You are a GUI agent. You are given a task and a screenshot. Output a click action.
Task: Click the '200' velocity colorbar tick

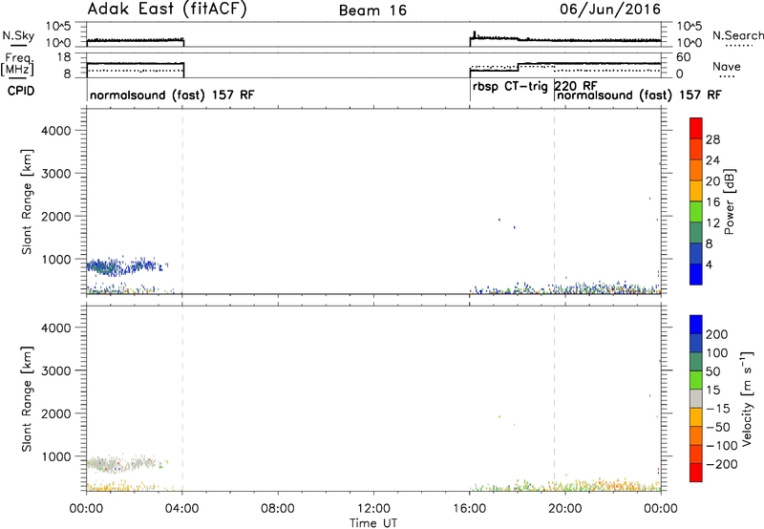(x=717, y=334)
